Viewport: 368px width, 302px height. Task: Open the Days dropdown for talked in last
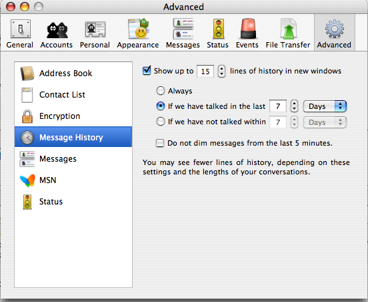325,106
